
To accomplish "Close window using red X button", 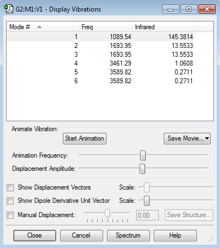I will click(x=207, y=9).
